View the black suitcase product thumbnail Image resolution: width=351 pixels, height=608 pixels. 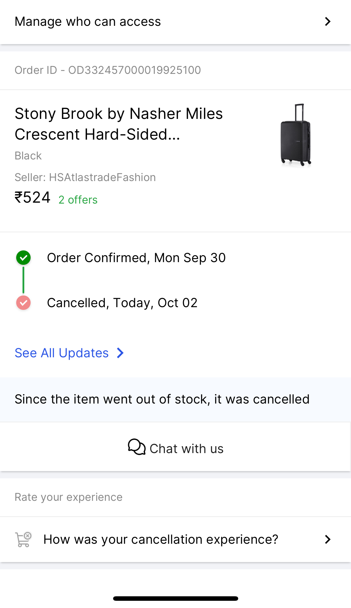click(295, 135)
